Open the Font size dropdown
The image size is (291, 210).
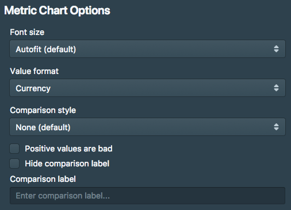pyautogui.click(x=147, y=49)
